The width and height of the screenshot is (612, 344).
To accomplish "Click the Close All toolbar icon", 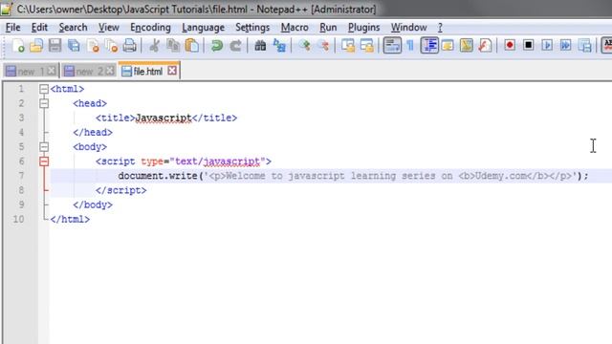I will pos(112,46).
